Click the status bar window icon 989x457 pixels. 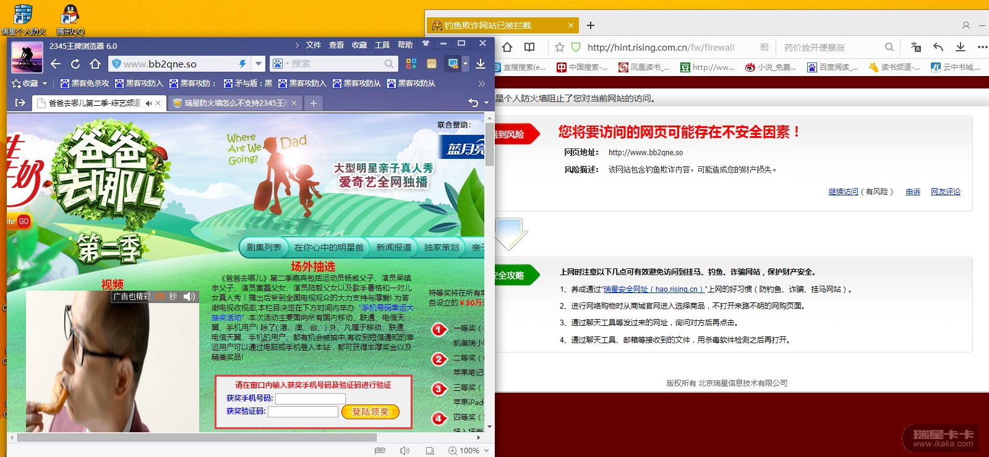tap(430, 451)
